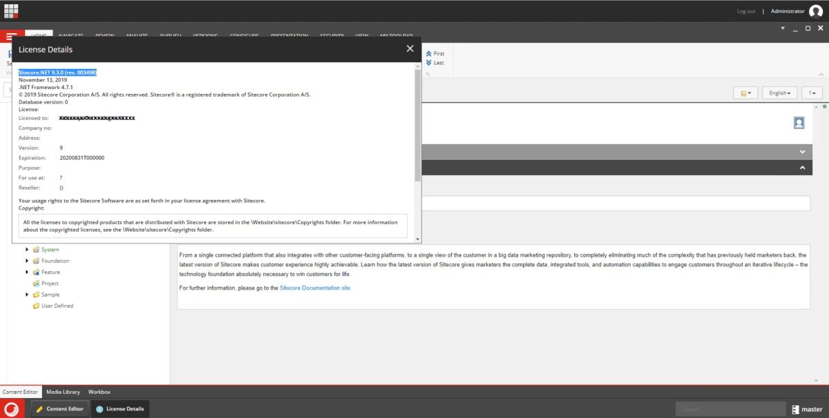
Task: Click the Sample folder icon in the tree
Action: point(36,295)
